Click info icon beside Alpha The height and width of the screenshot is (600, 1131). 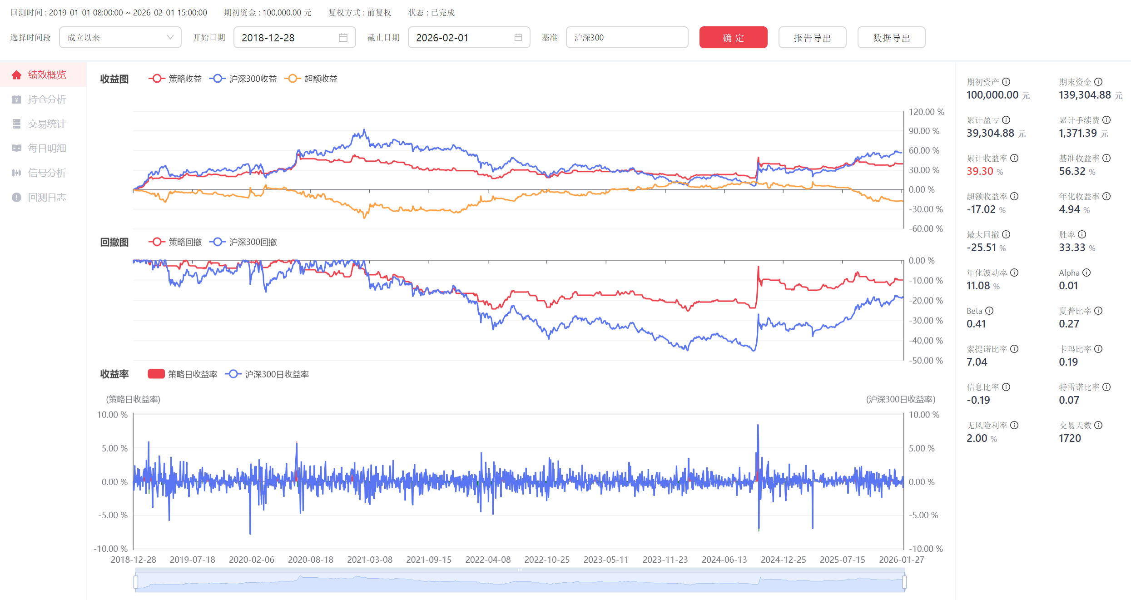coord(1086,273)
